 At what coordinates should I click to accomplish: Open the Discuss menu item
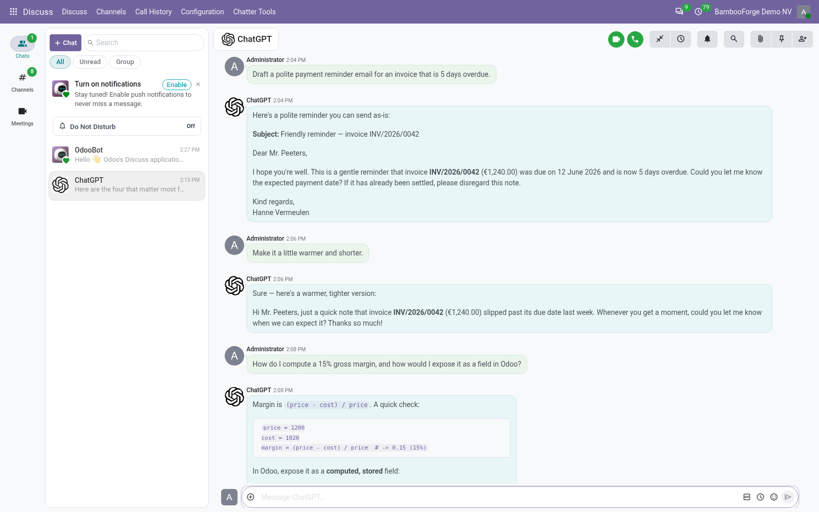tap(74, 12)
